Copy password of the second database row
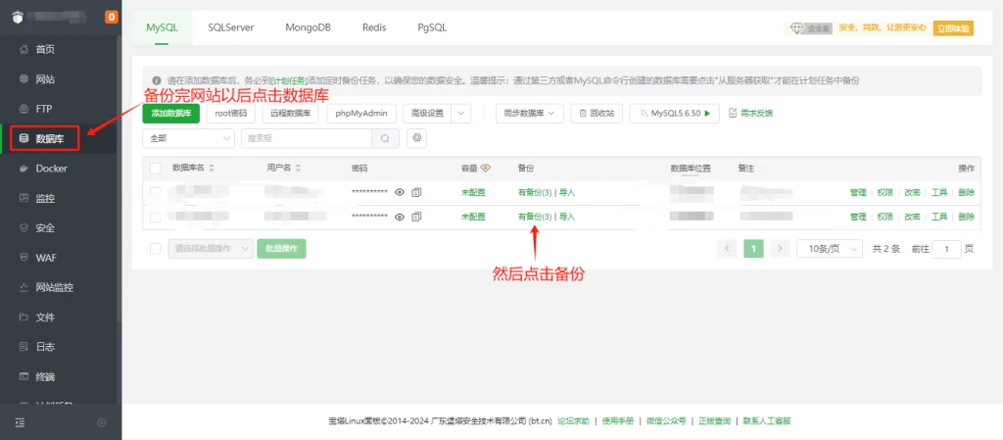 [416, 217]
